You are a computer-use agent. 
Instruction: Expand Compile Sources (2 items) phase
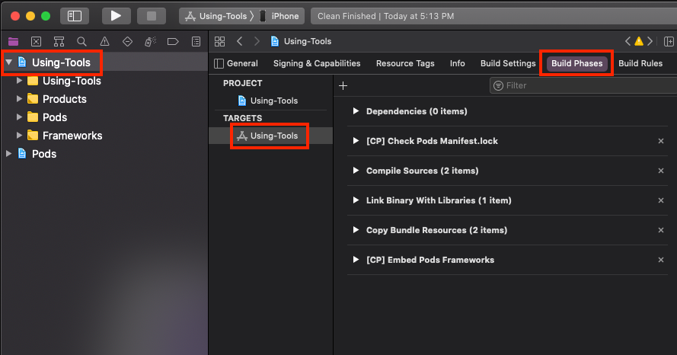(356, 170)
